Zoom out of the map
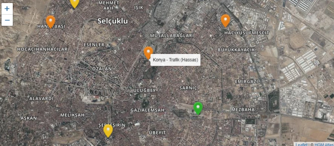The height and width of the screenshot is (146, 334). pos(7,20)
